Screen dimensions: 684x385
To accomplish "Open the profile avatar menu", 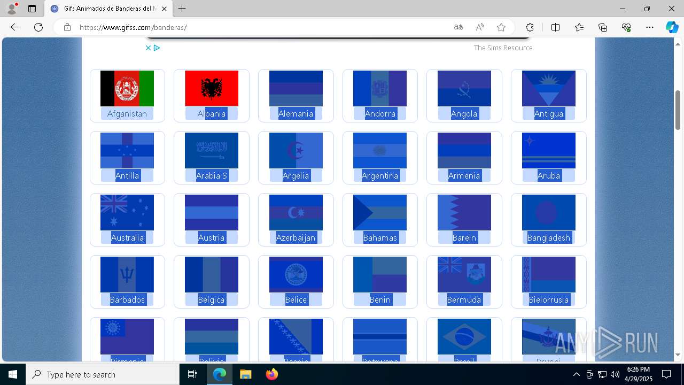I will click(x=12, y=9).
